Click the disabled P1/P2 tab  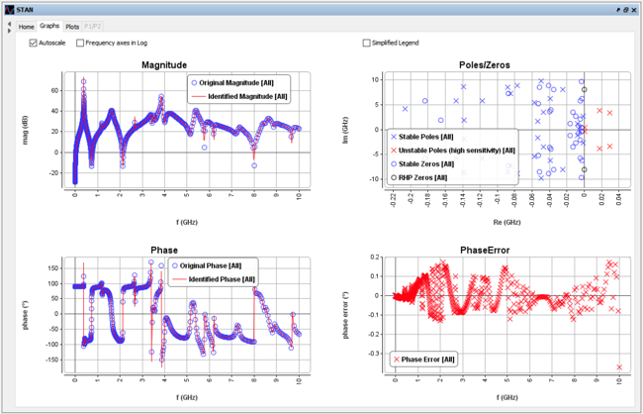click(x=93, y=27)
